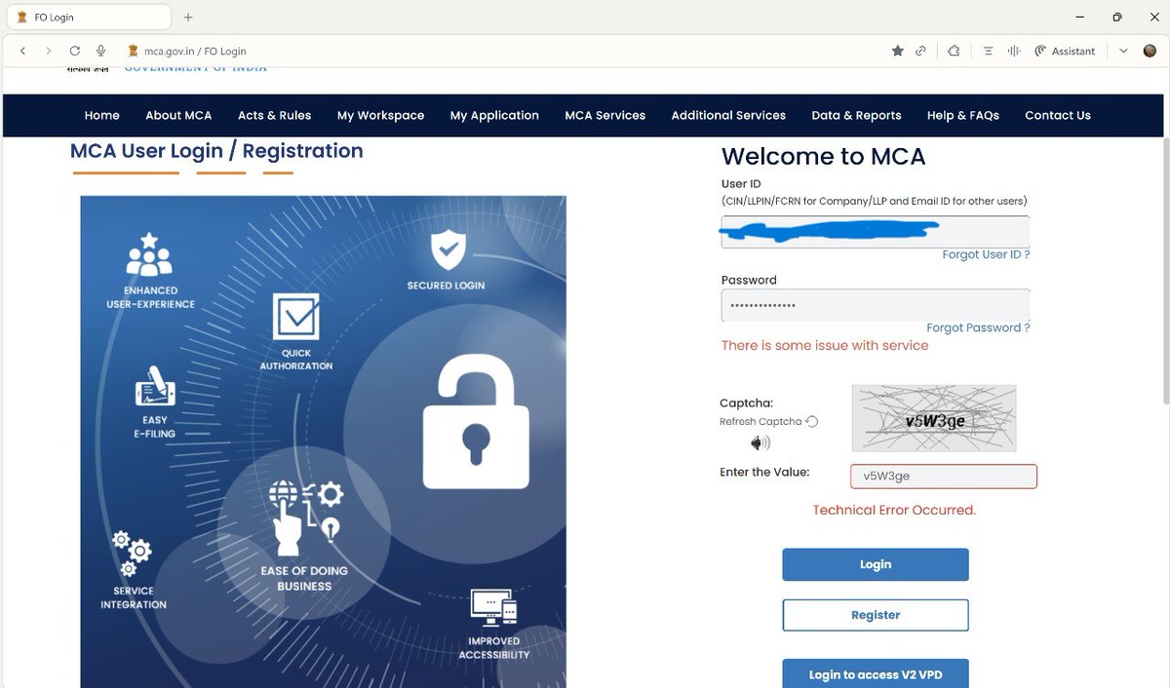The width and height of the screenshot is (1170, 688).
Task: Click the Refresh Captcha label text
Action: click(760, 422)
